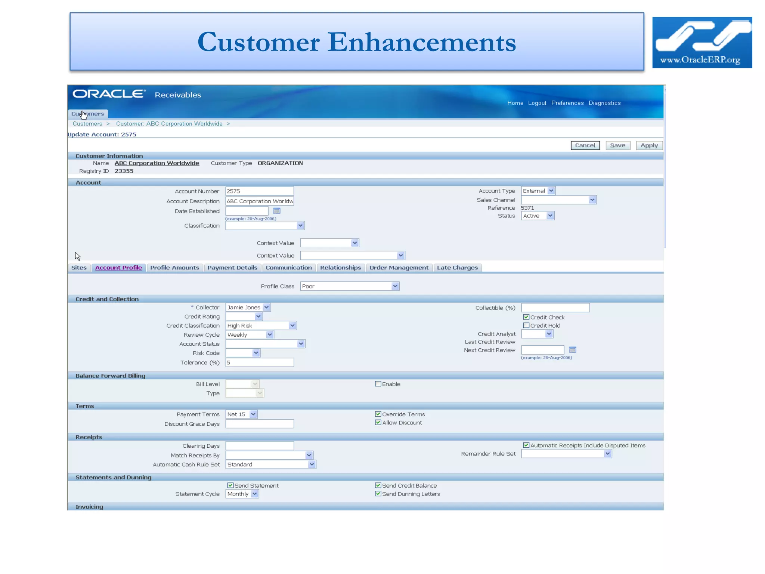Open the Diagnostics link
The width and height of the screenshot is (765, 574).
[x=604, y=103]
